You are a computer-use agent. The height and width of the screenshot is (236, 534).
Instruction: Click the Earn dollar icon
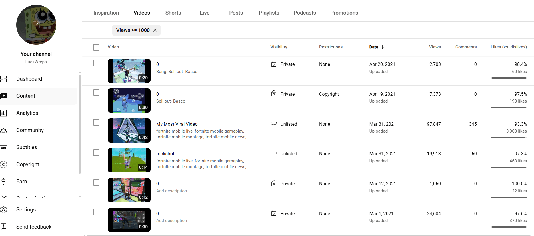click(4, 182)
